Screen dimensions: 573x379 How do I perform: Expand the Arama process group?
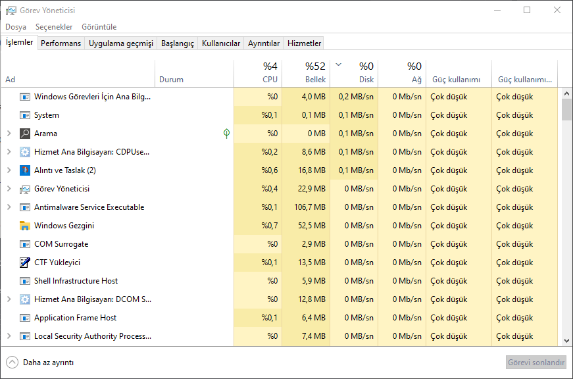coord(9,134)
